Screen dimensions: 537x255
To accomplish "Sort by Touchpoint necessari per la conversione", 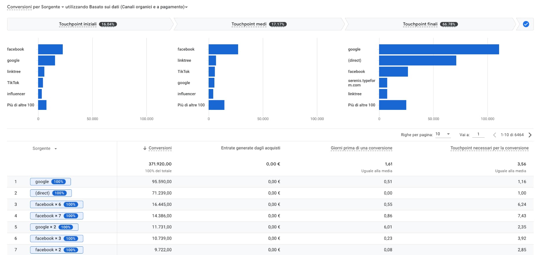I will (x=489, y=148).
